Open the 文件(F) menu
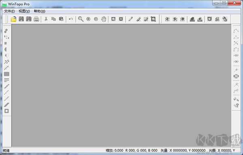This screenshot has height=155, width=243. click(x=9, y=11)
